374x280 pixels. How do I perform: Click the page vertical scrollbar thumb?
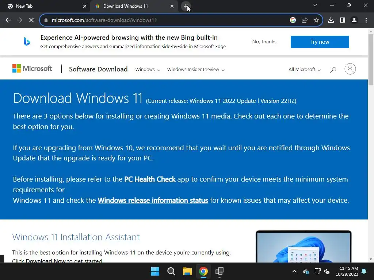click(371, 59)
